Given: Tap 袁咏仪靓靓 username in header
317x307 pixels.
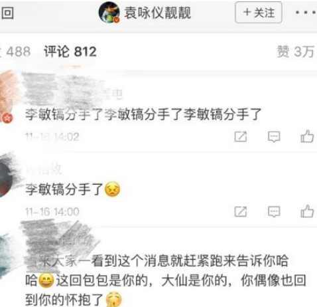Looking at the screenshot, I should 157,13.
